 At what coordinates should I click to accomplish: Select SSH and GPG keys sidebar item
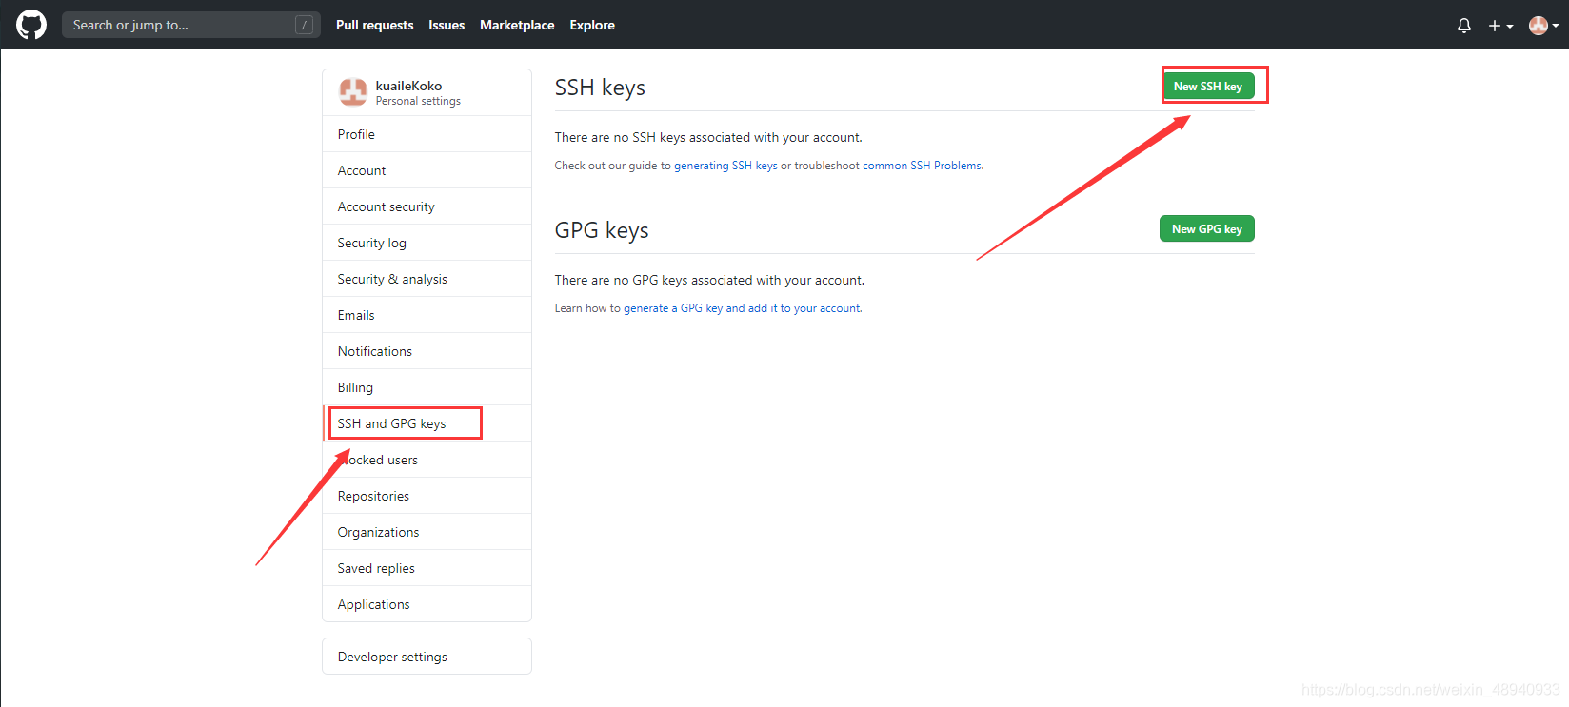point(427,423)
